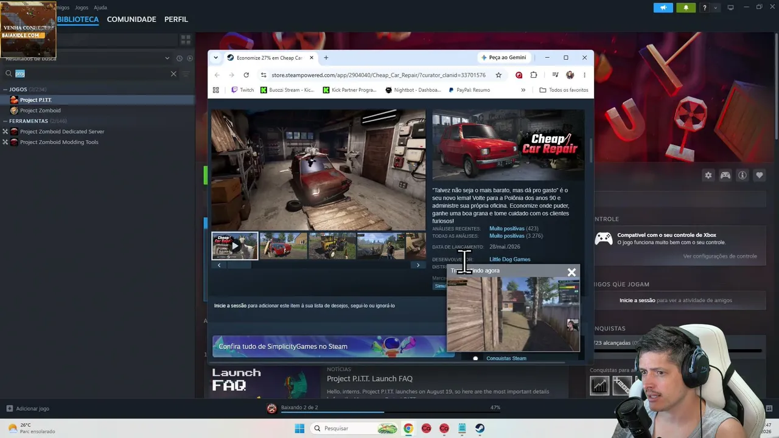Bookmark this page with the star
Screen dimensions: 779x438
click(x=498, y=75)
